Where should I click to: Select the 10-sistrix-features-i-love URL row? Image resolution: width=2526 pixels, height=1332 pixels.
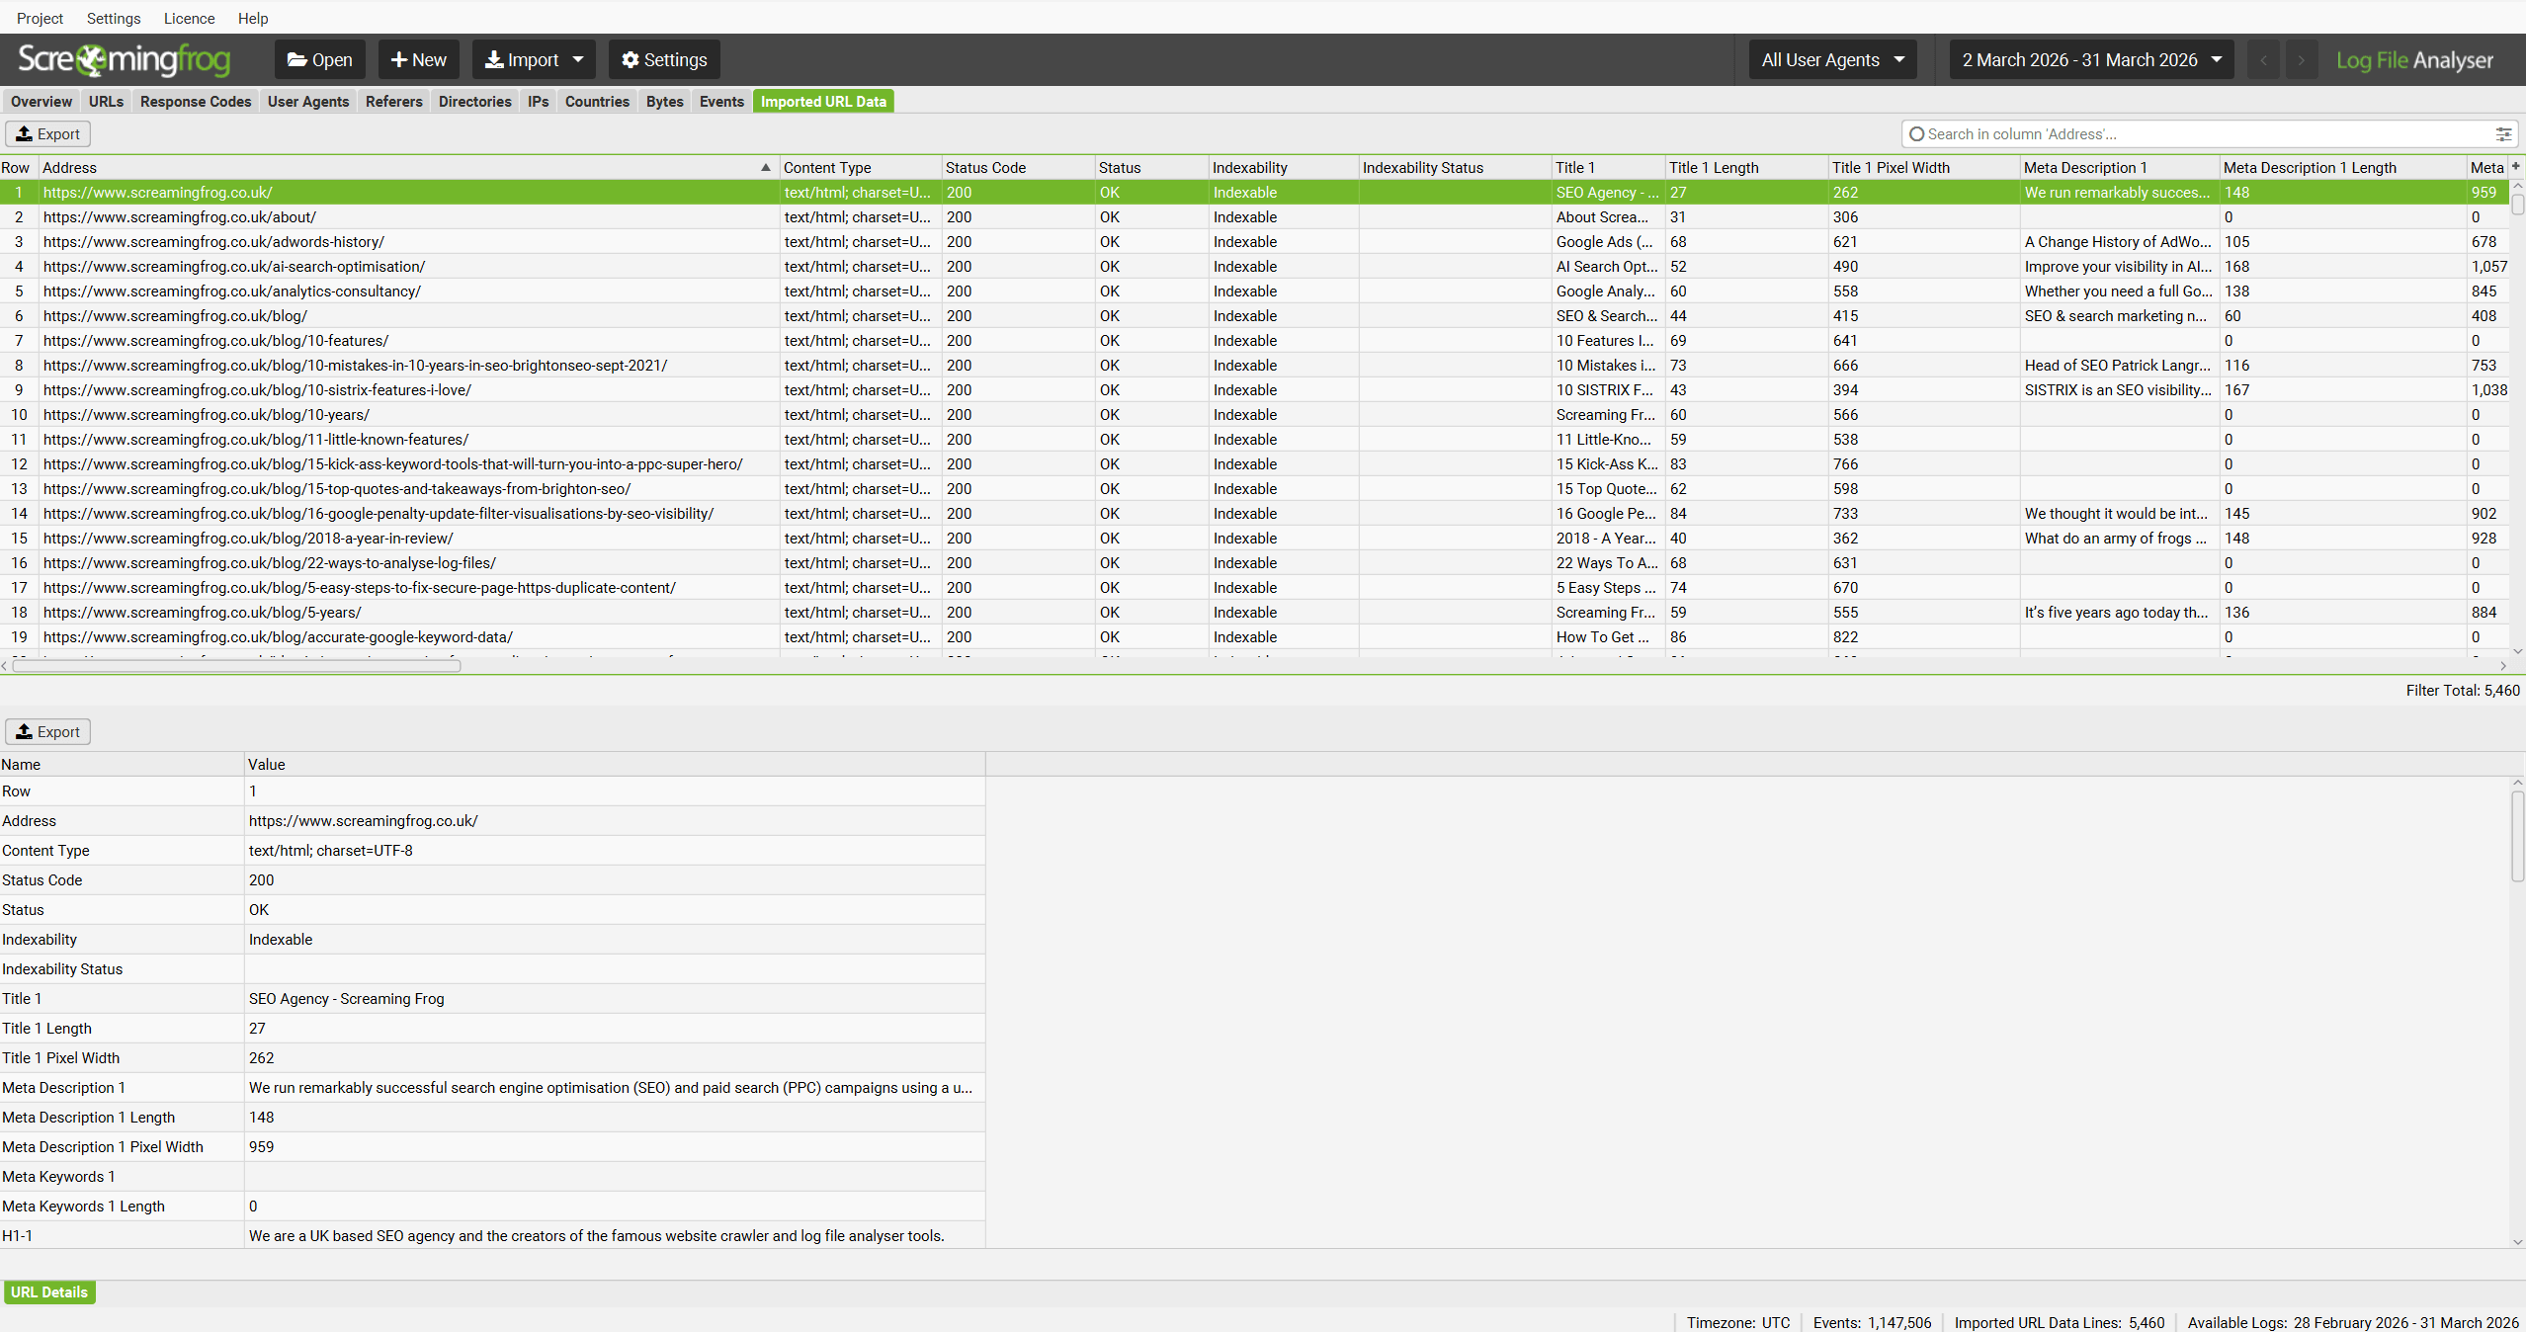[x=1255, y=389]
